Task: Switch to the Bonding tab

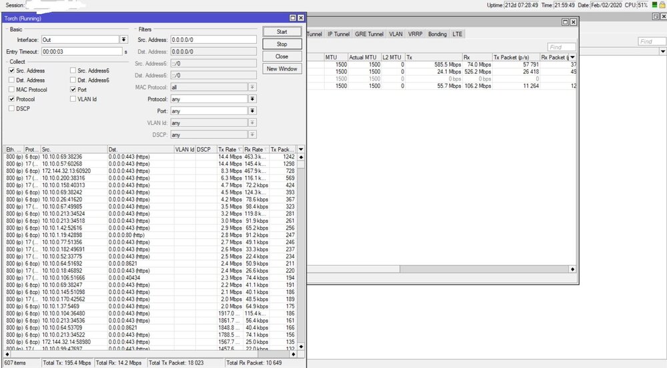Action: pos(438,34)
